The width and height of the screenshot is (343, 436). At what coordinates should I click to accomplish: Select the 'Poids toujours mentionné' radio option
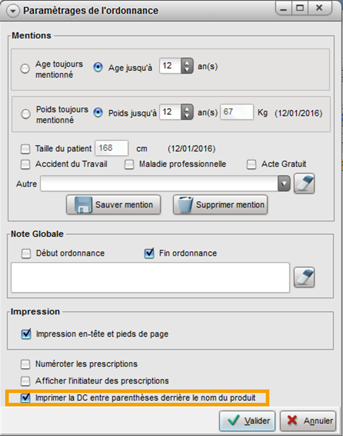tap(26, 114)
